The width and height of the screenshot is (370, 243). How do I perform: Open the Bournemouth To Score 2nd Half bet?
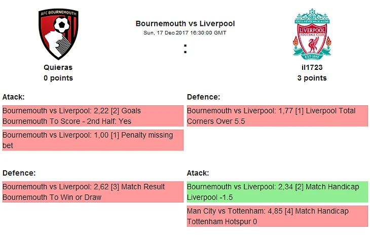(93, 116)
